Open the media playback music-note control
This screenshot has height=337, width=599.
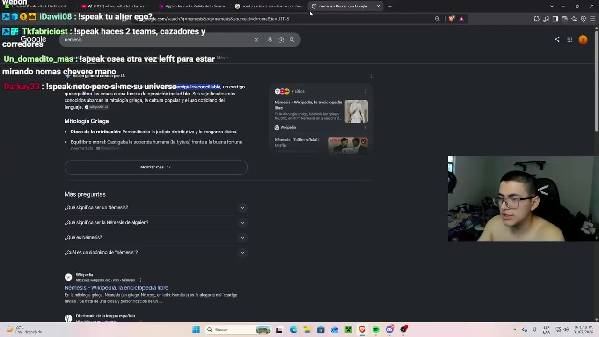(x=546, y=19)
